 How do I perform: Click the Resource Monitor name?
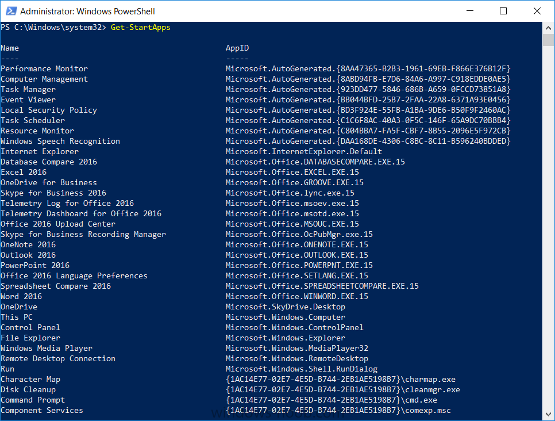click(37, 131)
